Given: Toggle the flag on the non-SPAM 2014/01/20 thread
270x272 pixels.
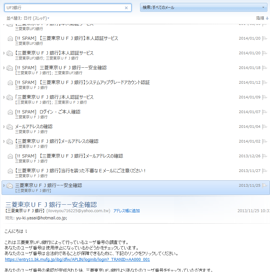Looking at the screenshot, I should pos(264,53).
